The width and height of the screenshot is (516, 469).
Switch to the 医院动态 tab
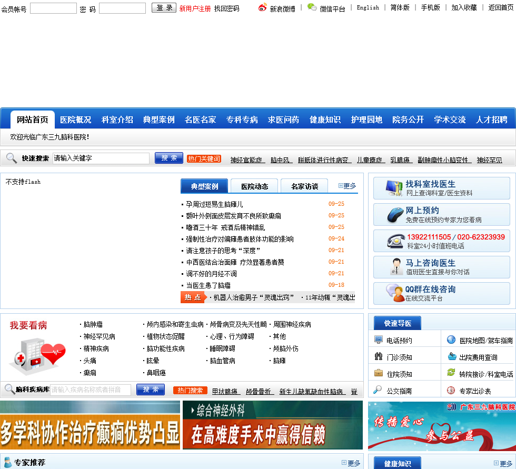(254, 186)
